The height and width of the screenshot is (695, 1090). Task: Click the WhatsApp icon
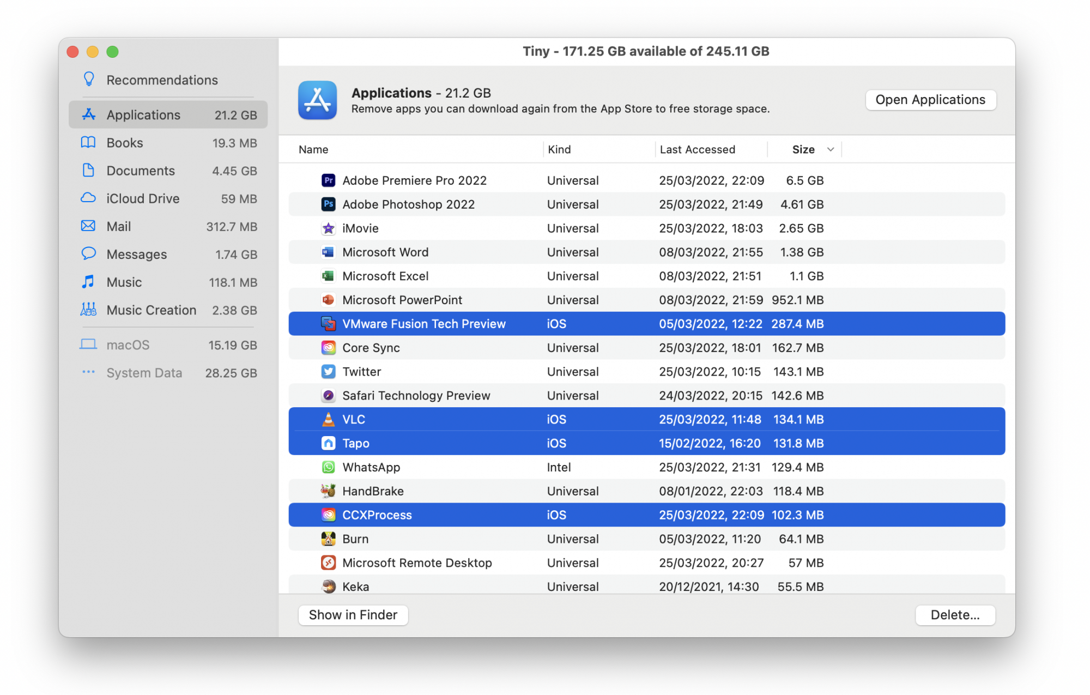[x=328, y=467]
